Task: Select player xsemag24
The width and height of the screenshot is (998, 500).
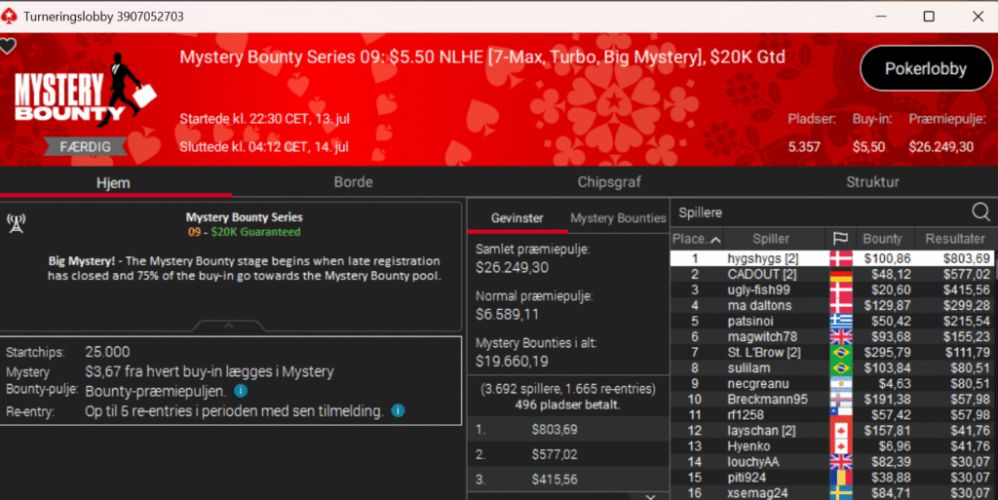Action: (x=832, y=493)
